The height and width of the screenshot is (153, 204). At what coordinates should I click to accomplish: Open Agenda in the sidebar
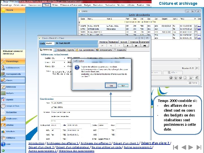13,99
